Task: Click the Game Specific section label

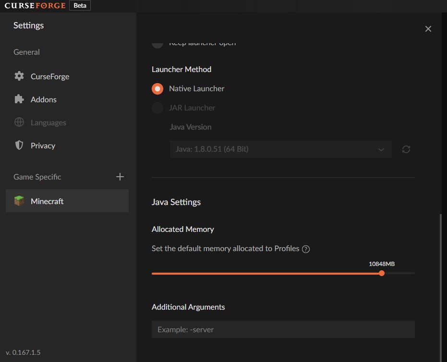Action: pos(37,177)
